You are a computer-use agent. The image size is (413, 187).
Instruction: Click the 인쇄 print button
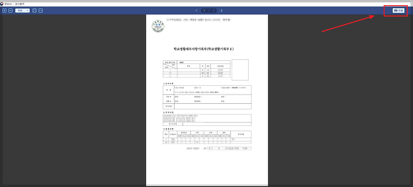point(399,11)
